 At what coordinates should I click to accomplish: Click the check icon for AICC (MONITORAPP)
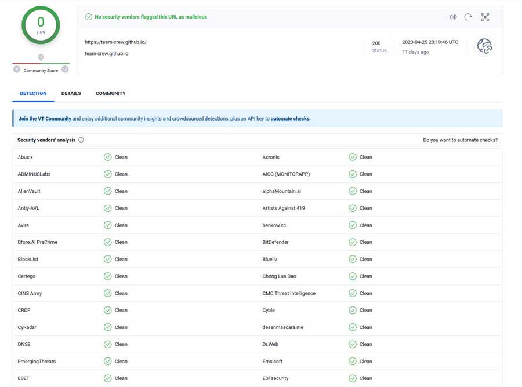[x=353, y=174]
